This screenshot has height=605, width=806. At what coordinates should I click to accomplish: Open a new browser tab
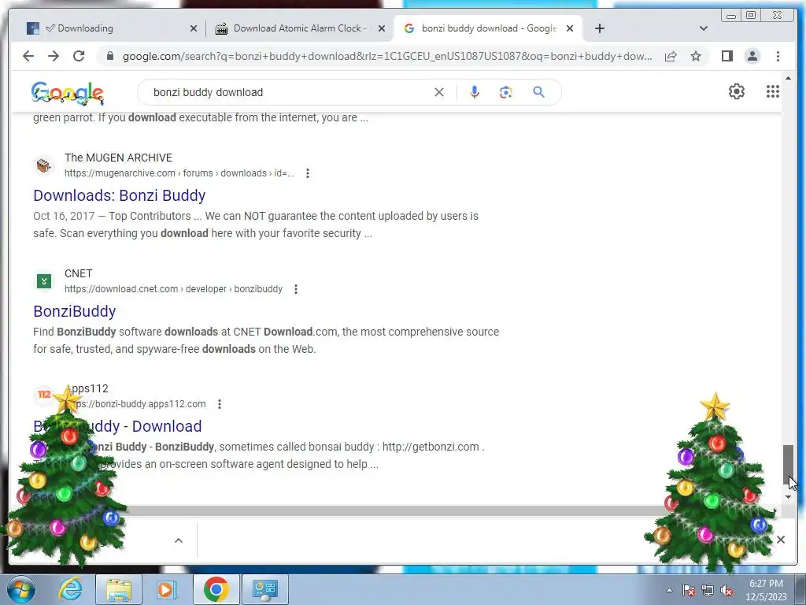[599, 28]
